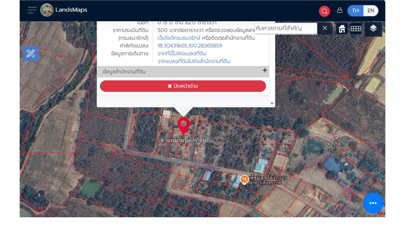Select the measurement tools icon on the left
Screen dimensions: 406x228
(31, 54)
